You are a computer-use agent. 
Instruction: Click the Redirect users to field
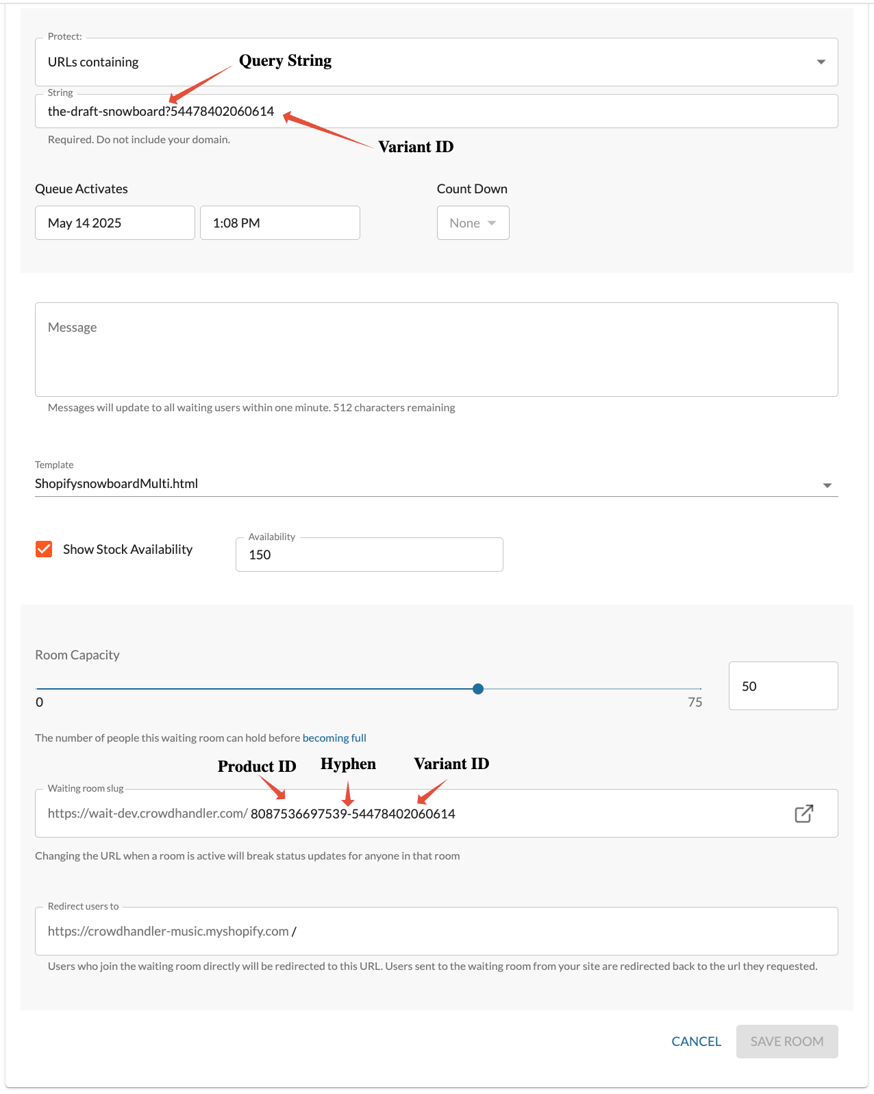click(x=436, y=932)
